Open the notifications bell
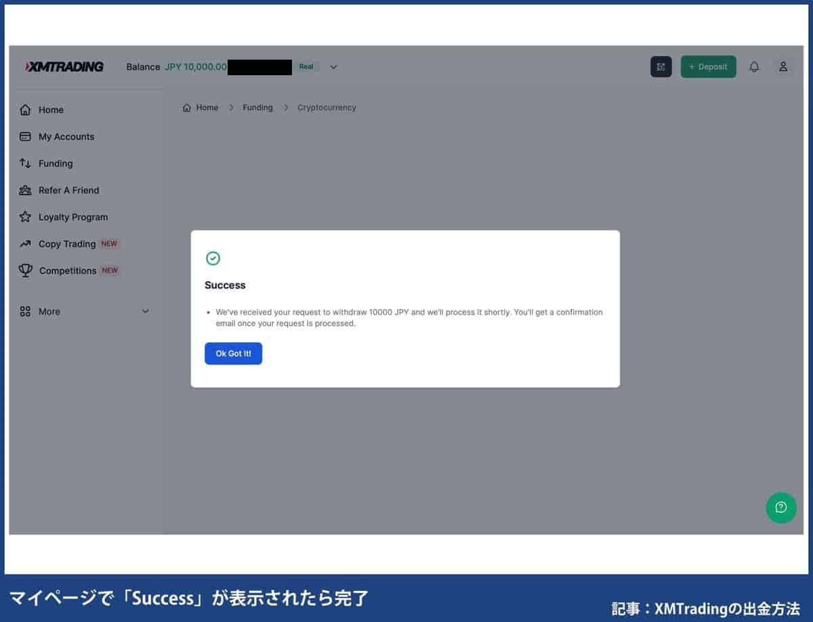 pyautogui.click(x=754, y=66)
